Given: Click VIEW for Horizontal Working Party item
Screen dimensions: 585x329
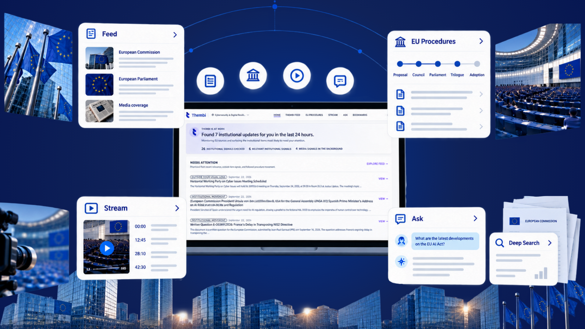Looking at the screenshot, I should click(383, 179).
